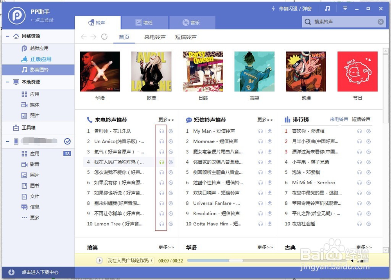391x280 pixels.
Task: Download Universal Fanfare ringtone
Action: tap(270, 203)
